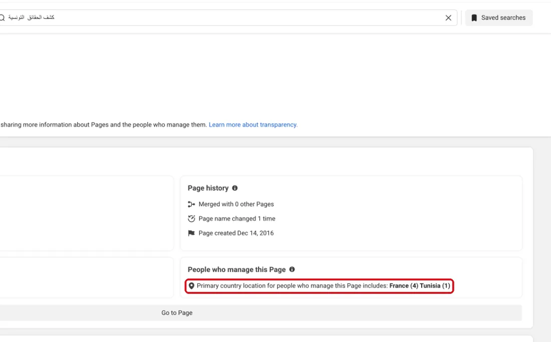Image resolution: width=551 pixels, height=342 pixels.
Task: Select the 'Merged with 0 other Pages' text
Action: pos(236,204)
